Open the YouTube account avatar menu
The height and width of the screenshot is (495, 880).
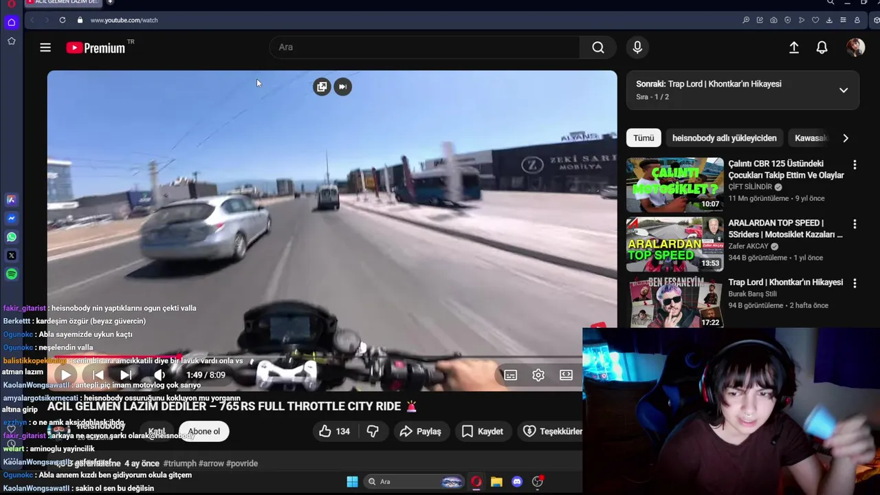tap(855, 47)
